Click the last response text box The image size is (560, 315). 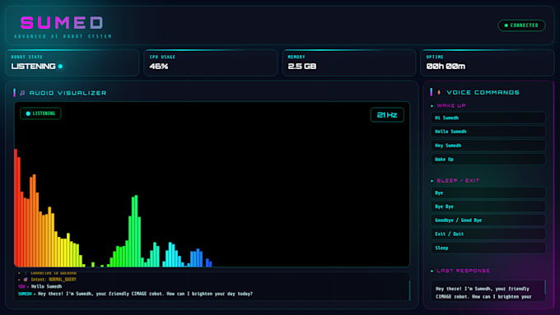point(488,291)
